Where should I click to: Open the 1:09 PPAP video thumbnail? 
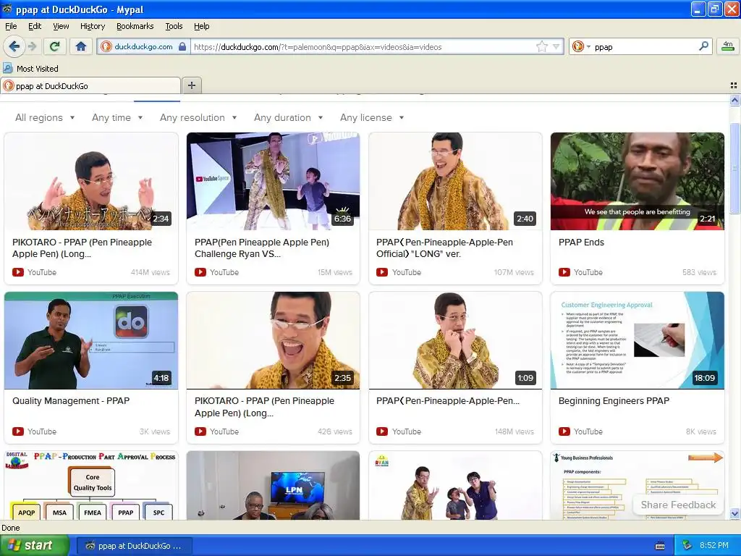(x=455, y=340)
